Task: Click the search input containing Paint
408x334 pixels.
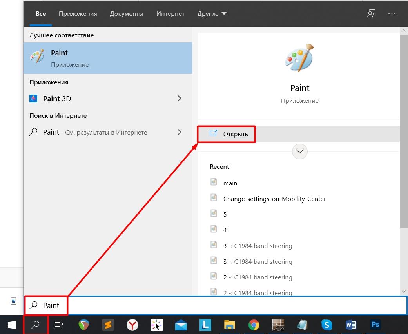Action: click(x=216, y=305)
